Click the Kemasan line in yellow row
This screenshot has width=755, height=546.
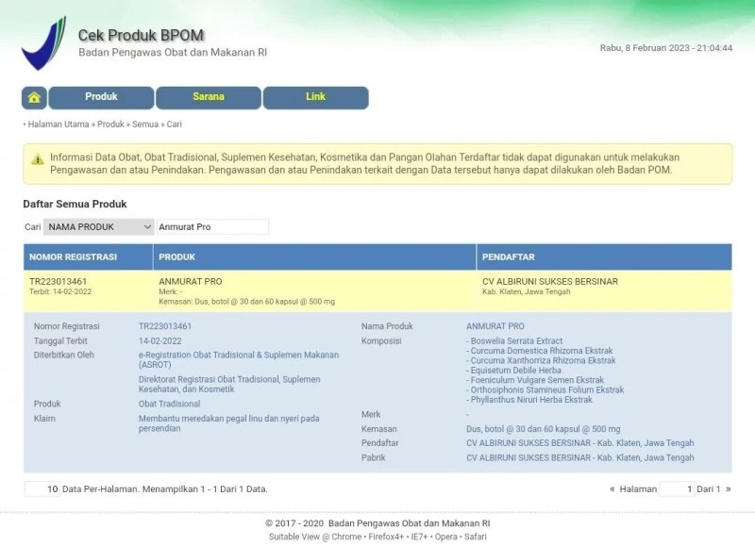point(247,302)
